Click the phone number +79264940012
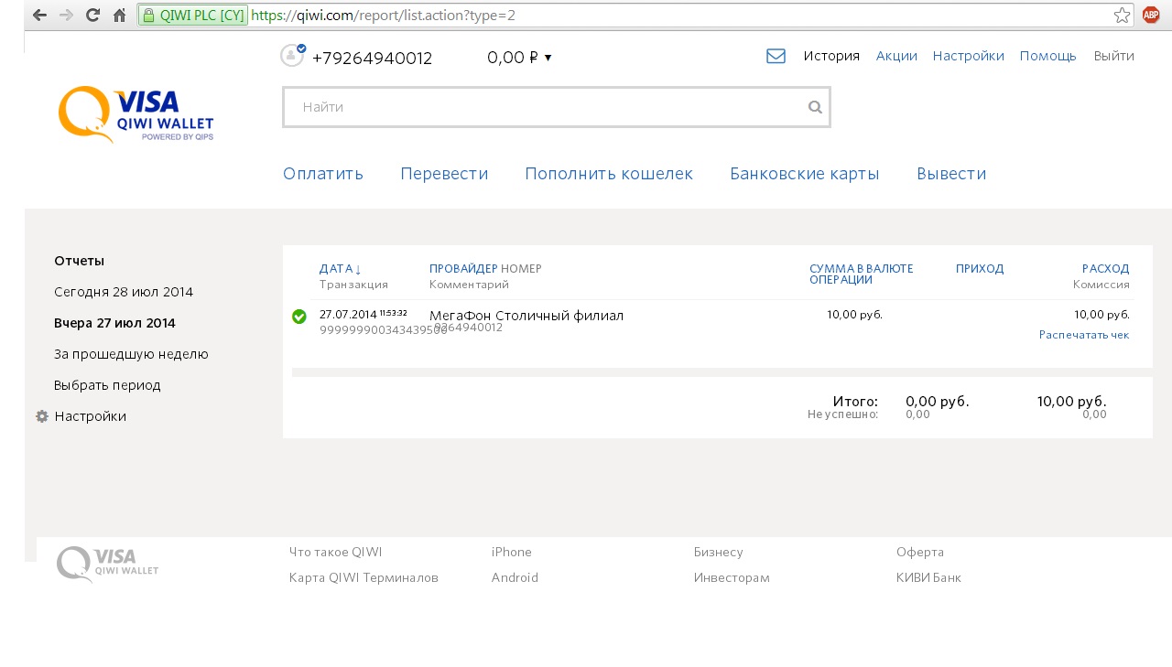 click(372, 59)
